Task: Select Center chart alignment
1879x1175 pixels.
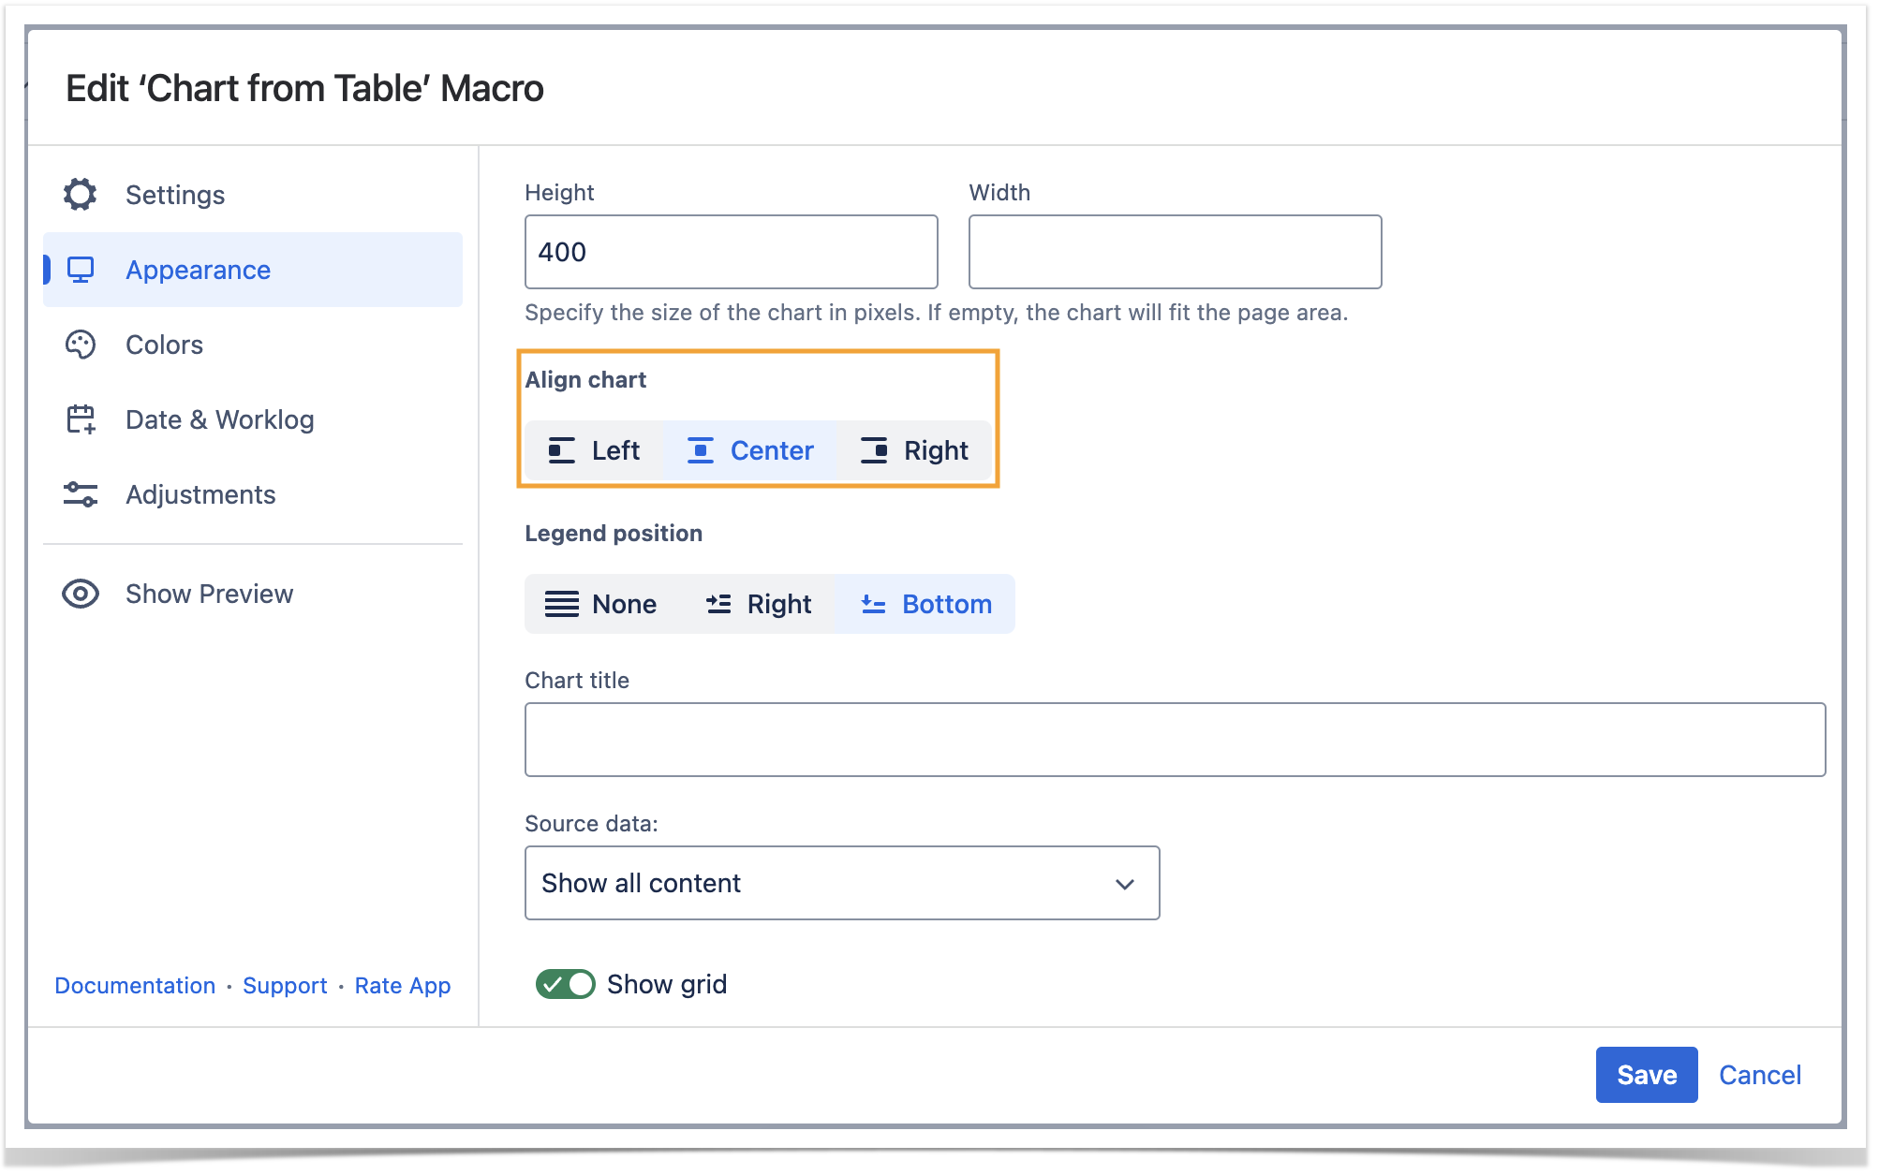Action: (x=750, y=450)
